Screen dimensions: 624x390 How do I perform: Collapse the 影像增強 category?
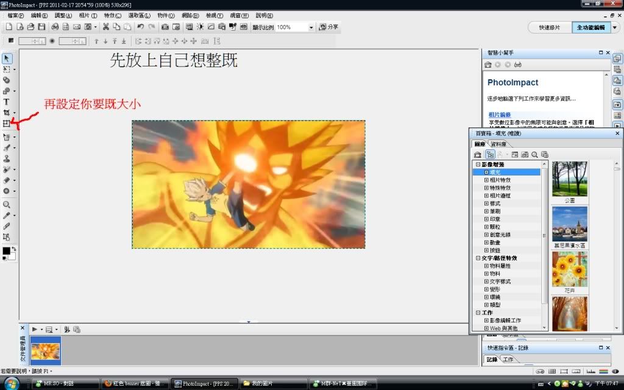point(478,165)
